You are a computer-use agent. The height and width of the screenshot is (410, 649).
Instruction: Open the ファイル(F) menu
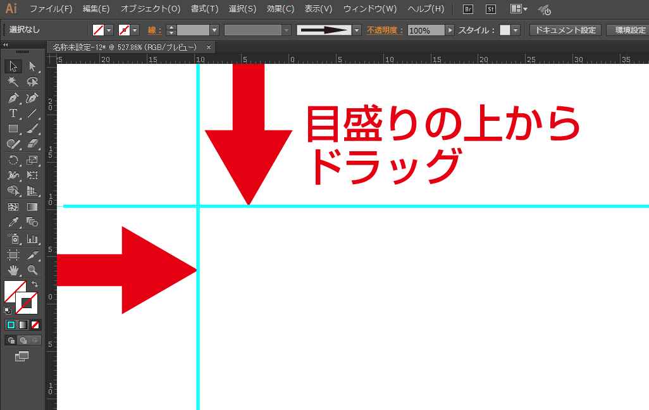[x=51, y=9]
